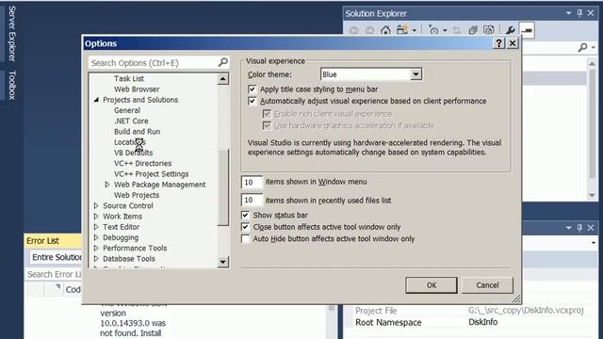603x339 pixels.
Task: Select VC++ Directories options page
Action: 142,163
